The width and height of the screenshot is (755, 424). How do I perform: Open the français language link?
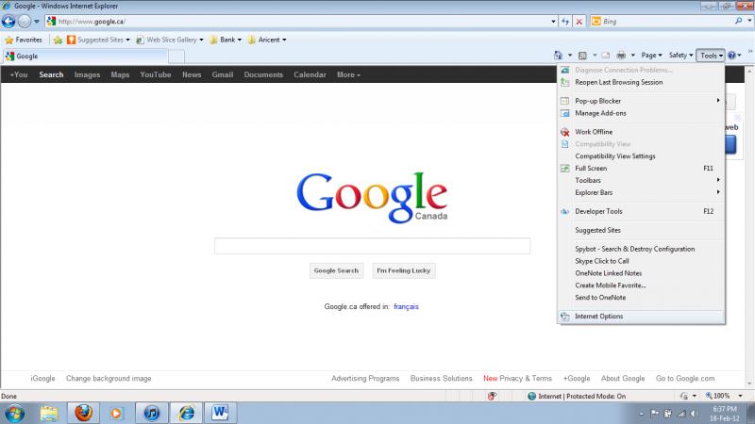click(x=406, y=307)
